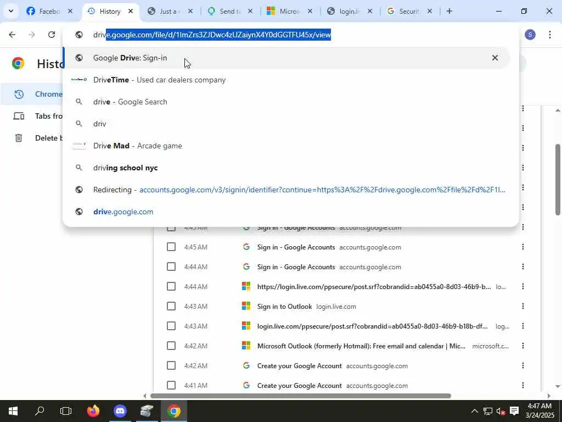Open the Windows Start menu
The height and width of the screenshot is (422, 562).
click(x=13, y=411)
